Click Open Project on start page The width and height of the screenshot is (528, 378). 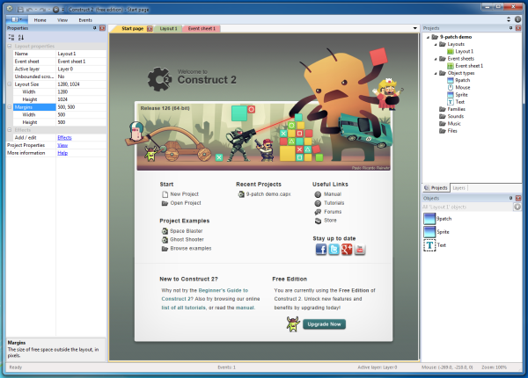pos(181,203)
